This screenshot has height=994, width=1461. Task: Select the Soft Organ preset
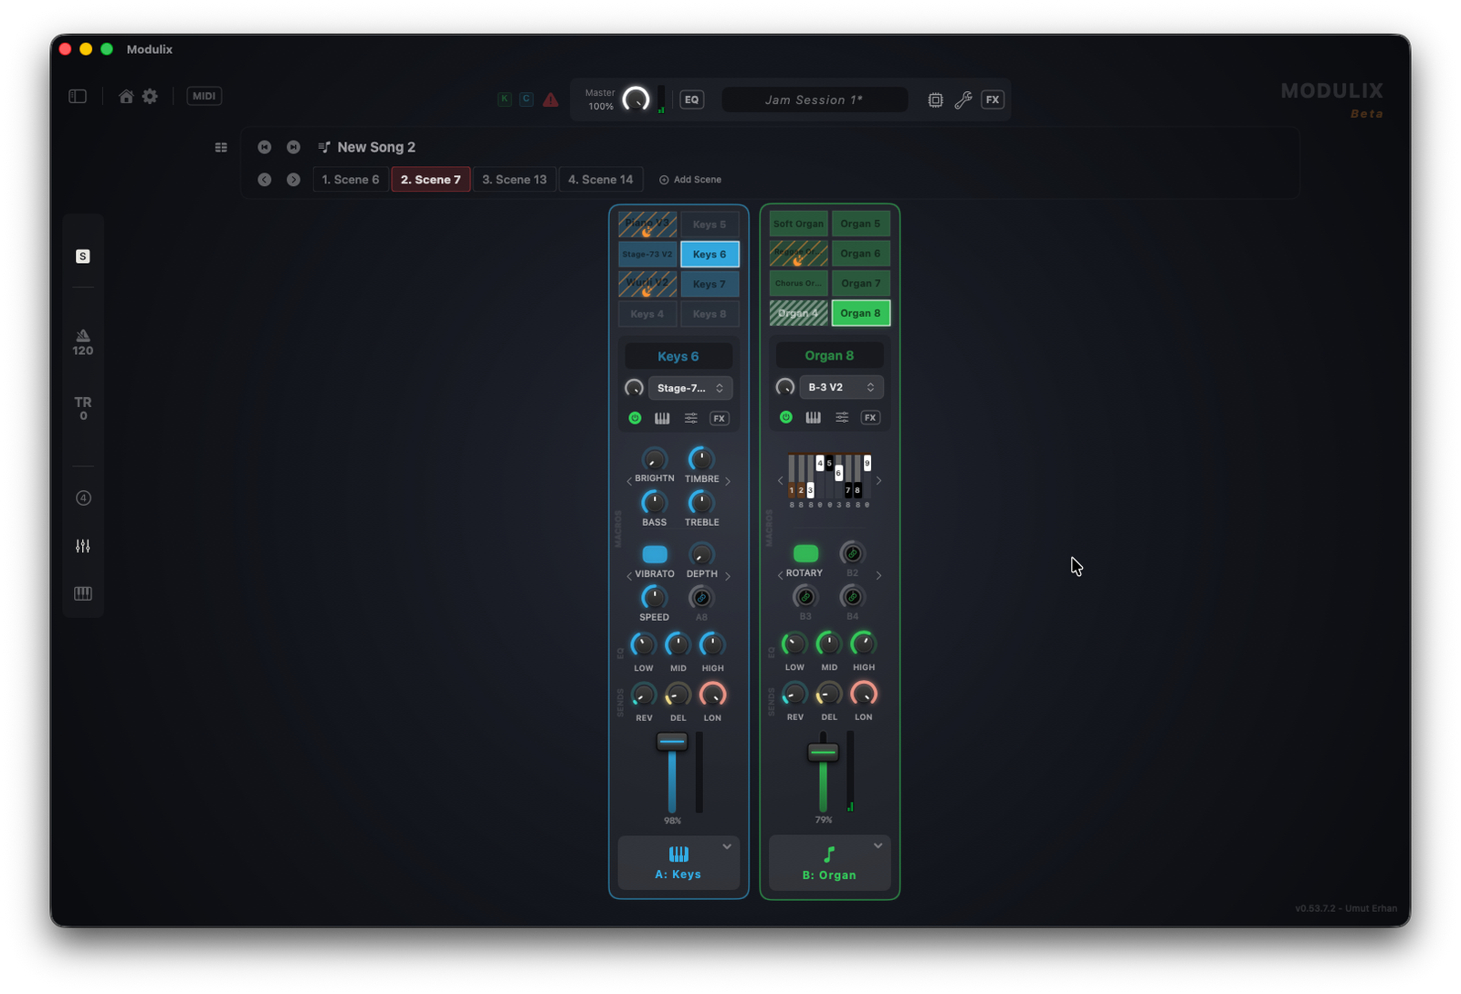(x=798, y=224)
